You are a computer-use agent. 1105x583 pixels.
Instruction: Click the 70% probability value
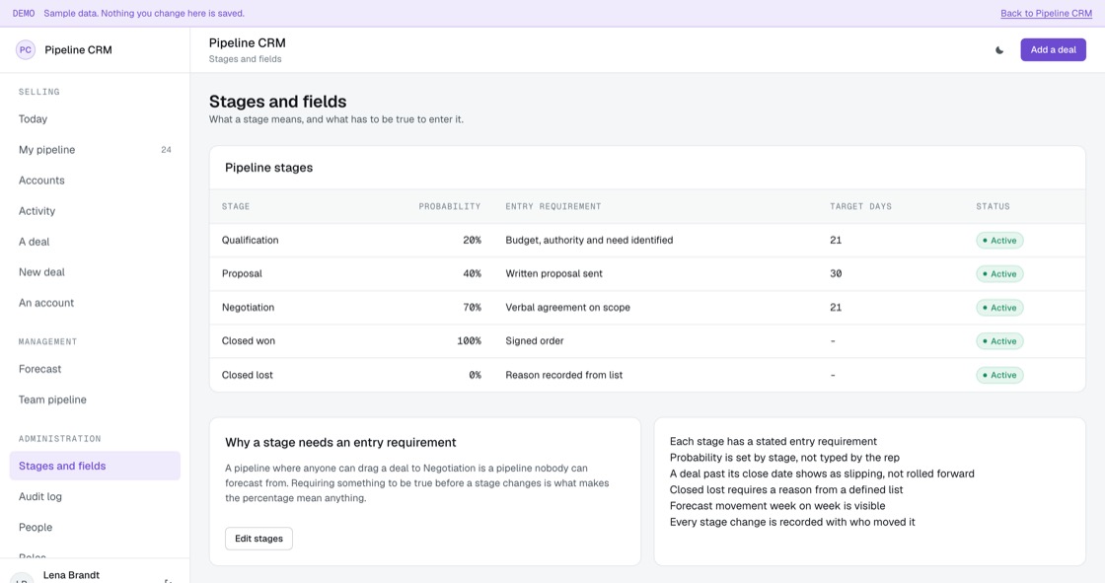473,308
